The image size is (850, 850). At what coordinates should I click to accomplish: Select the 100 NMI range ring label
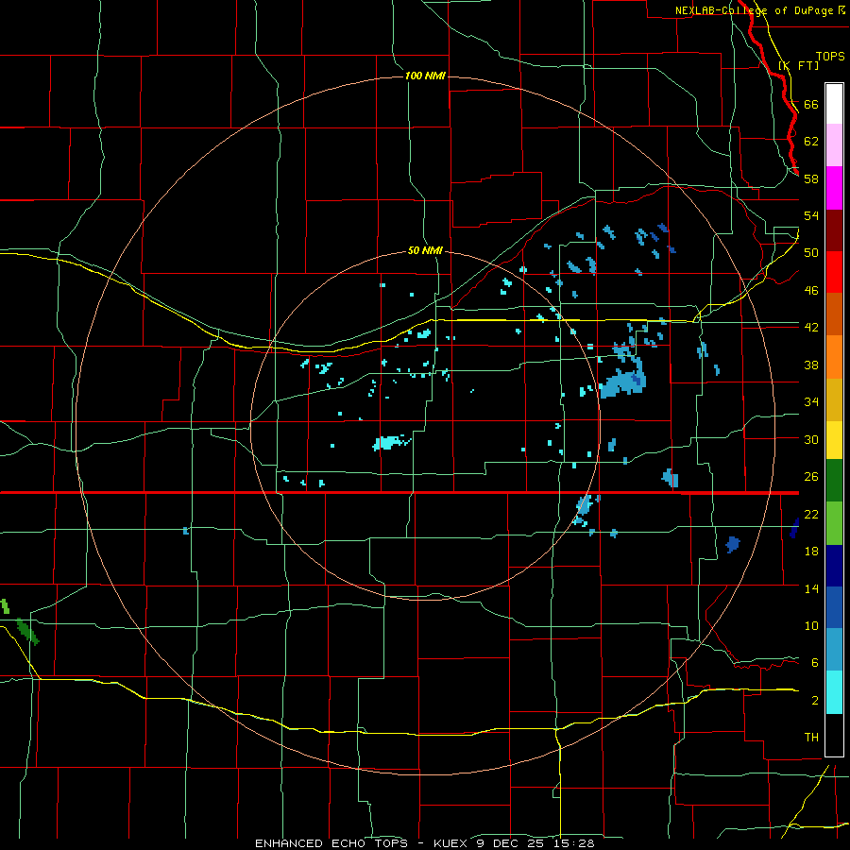pyautogui.click(x=425, y=76)
